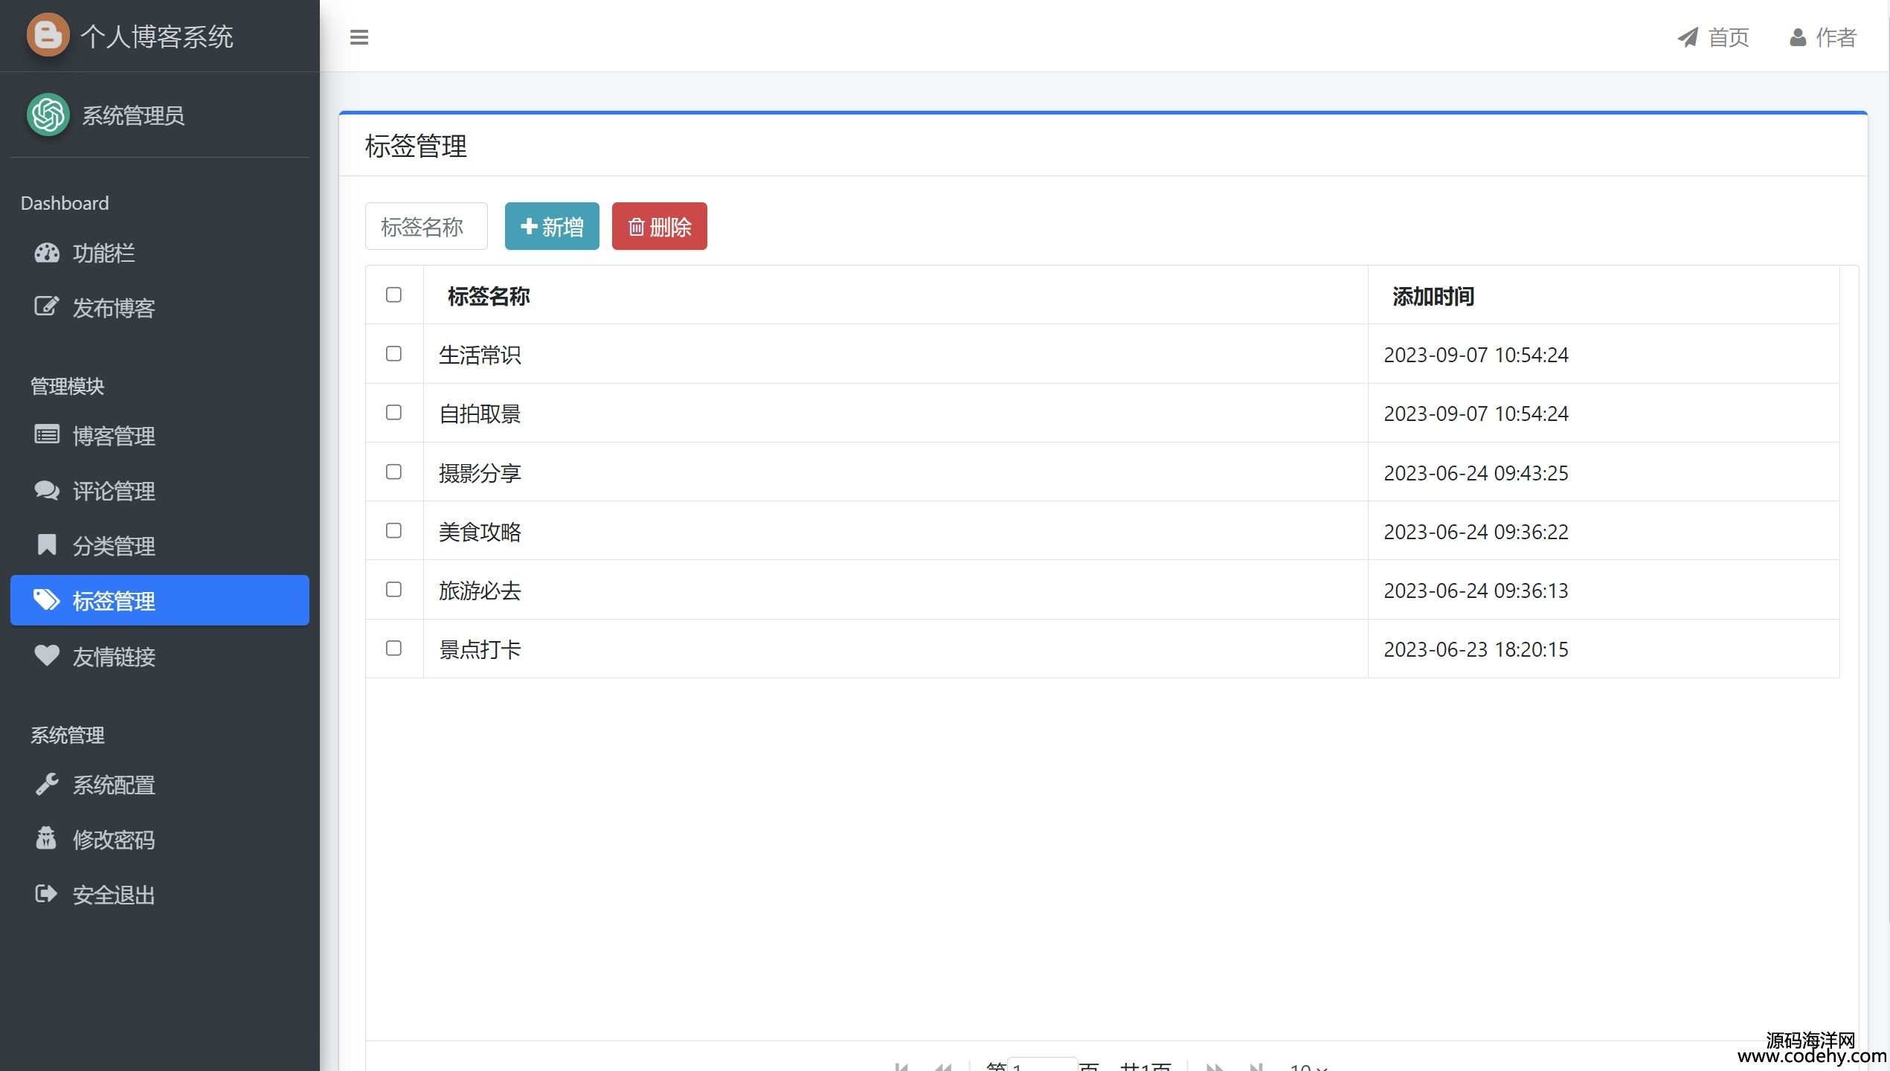1890x1071 pixels.
Task: Toggle the select-all checkbox in table header
Action: [393, 295]
